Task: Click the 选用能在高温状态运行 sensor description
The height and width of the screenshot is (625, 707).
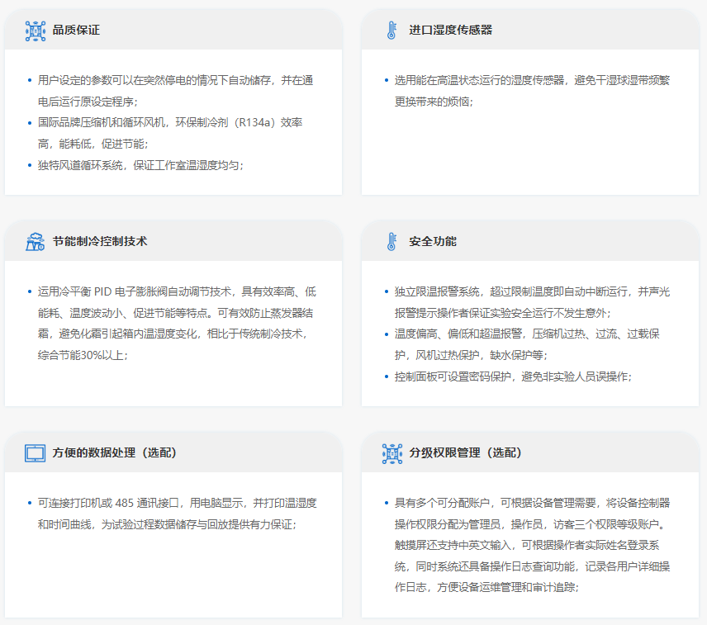Action: point(532,91)
